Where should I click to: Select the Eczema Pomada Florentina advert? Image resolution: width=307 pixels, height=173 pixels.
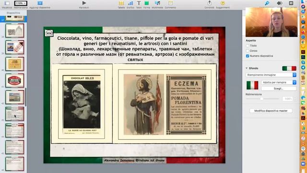pos(186,105)
